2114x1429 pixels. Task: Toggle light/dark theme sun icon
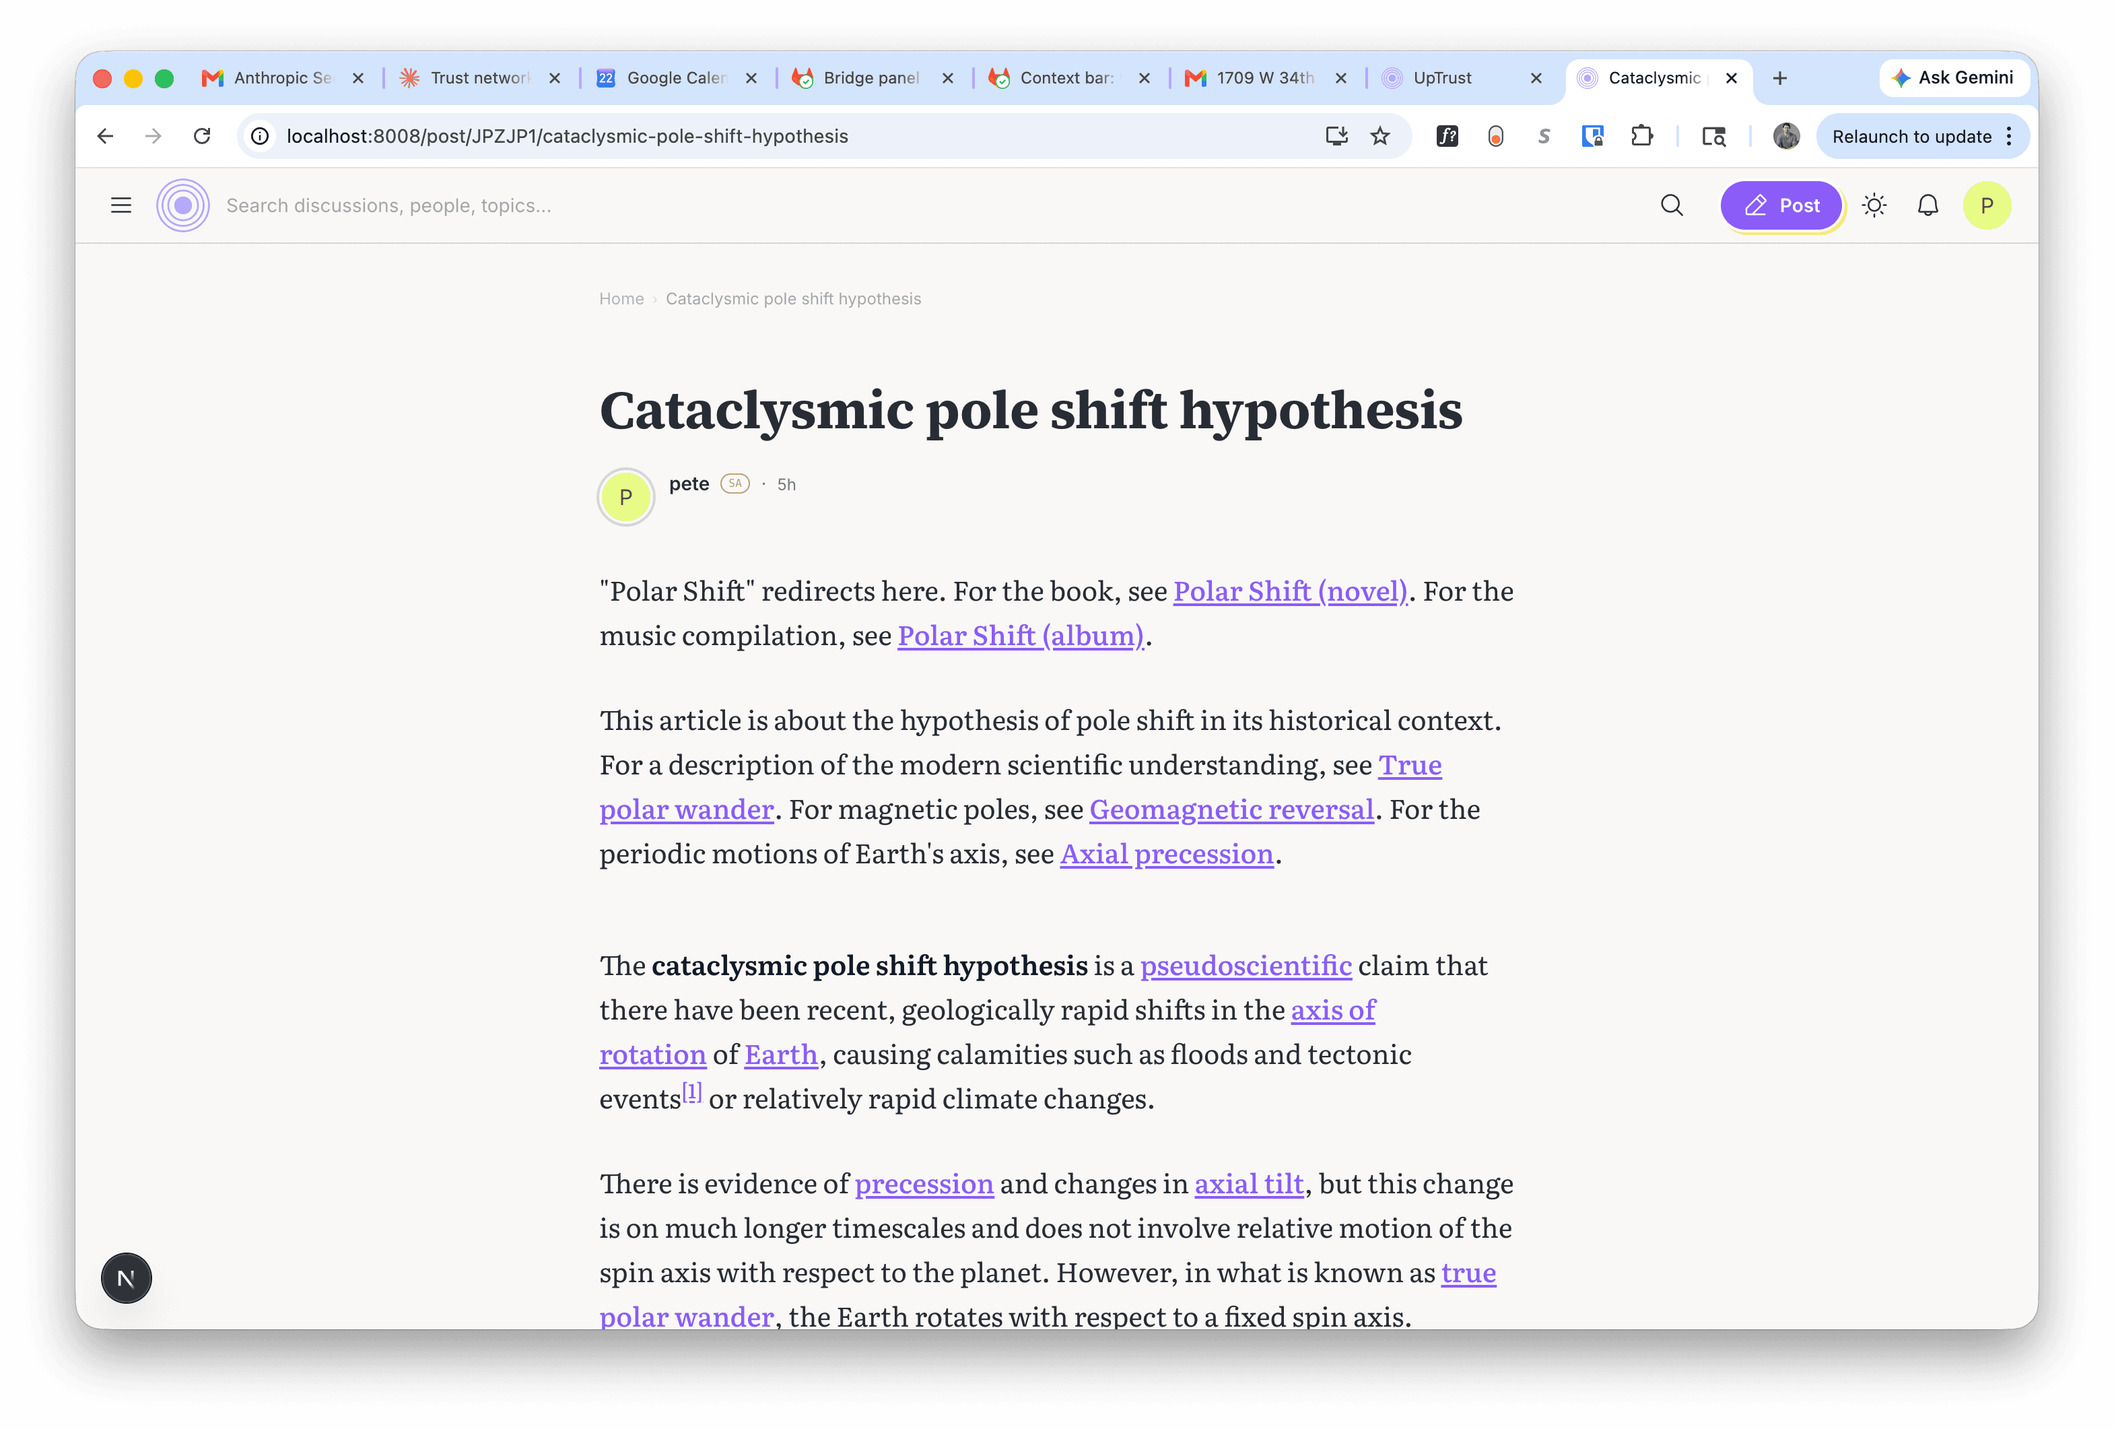pos(1875,205)
